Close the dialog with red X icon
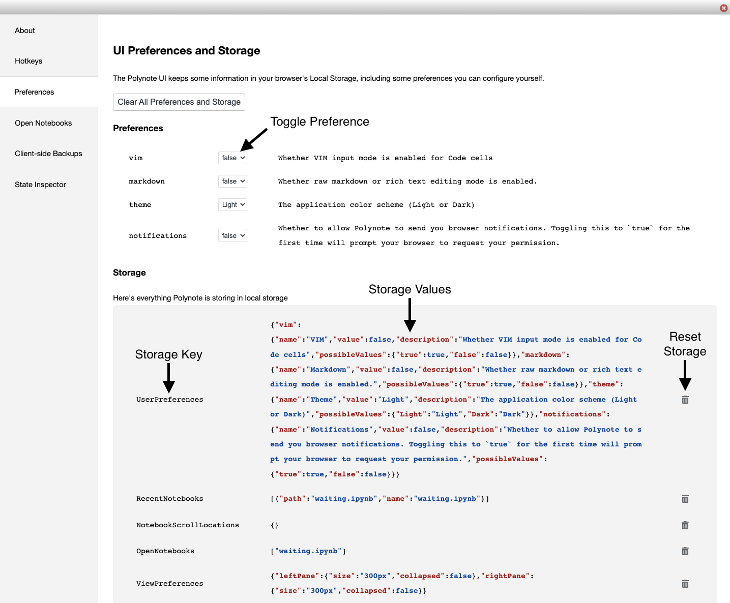 723,8
